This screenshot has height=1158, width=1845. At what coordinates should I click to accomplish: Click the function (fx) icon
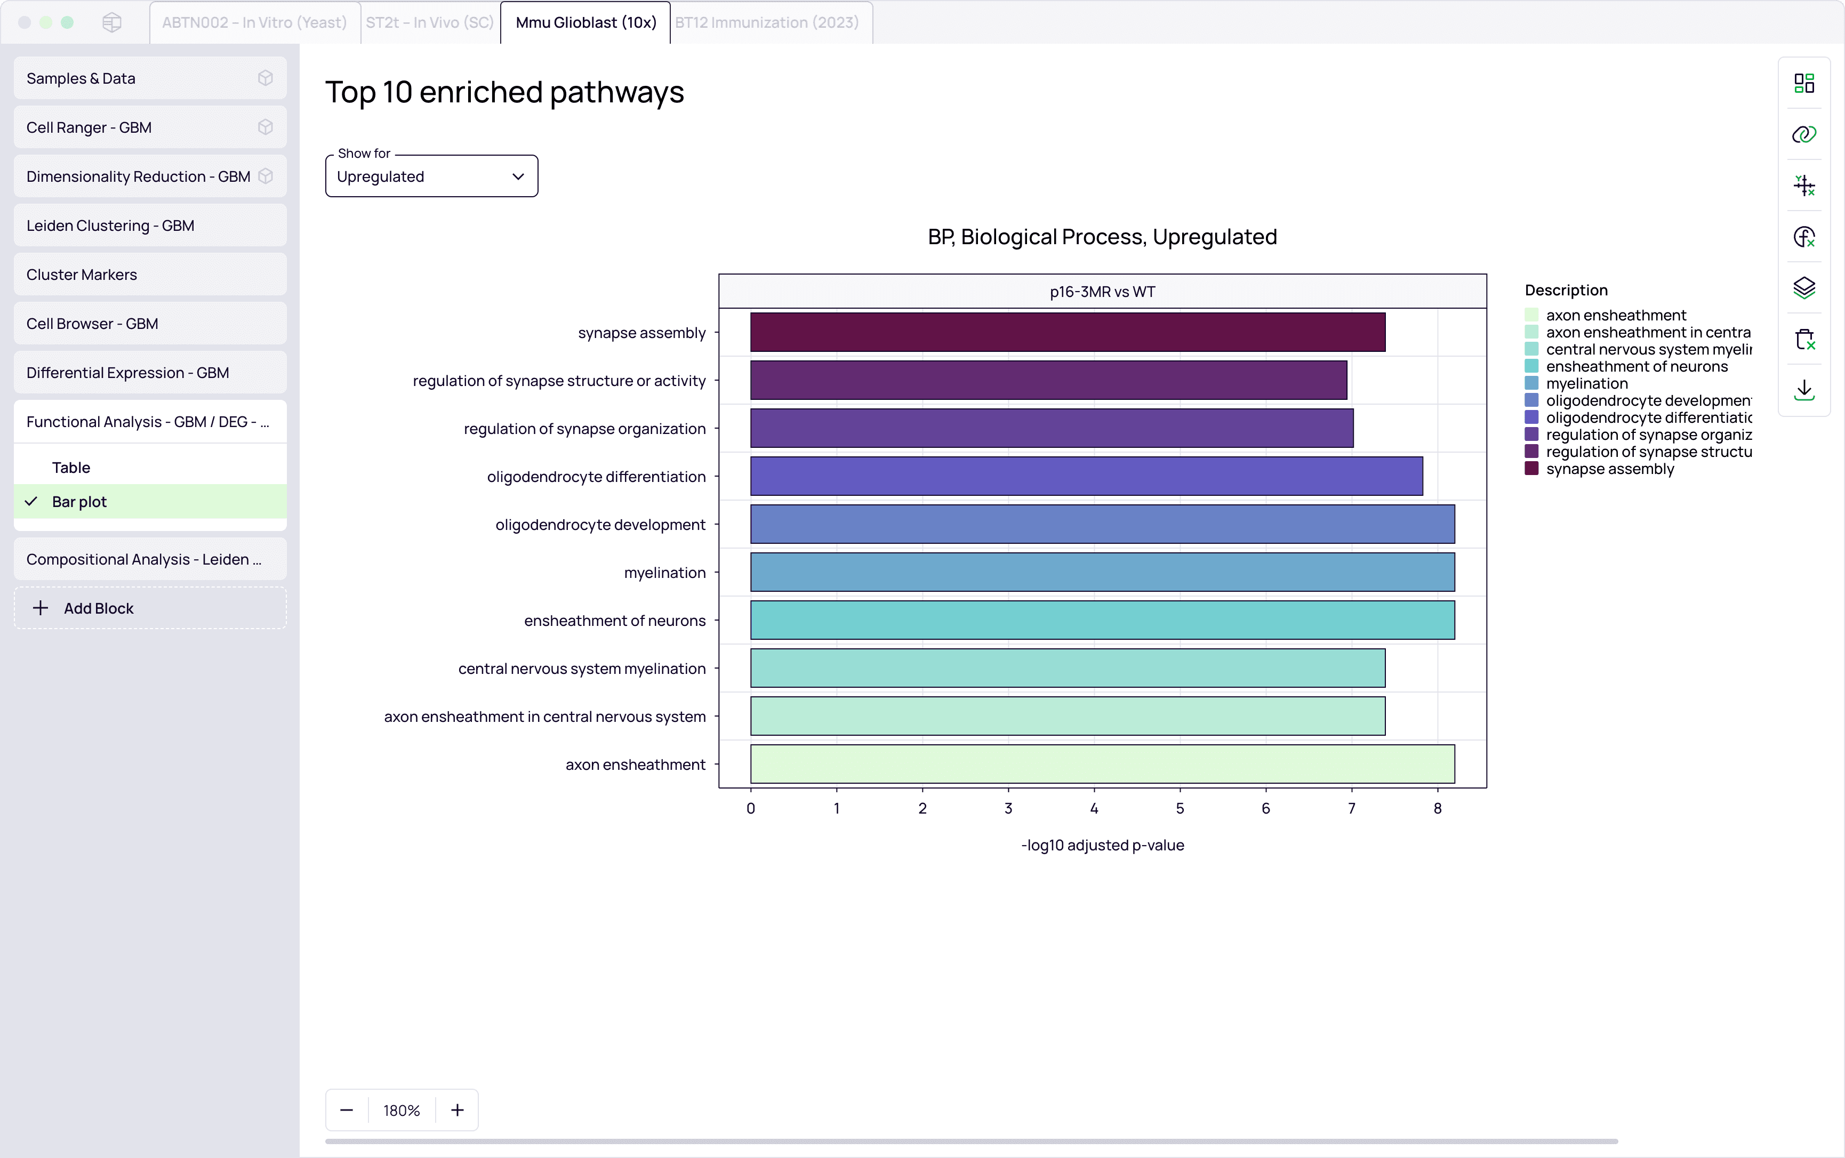tap(1803, 237)
